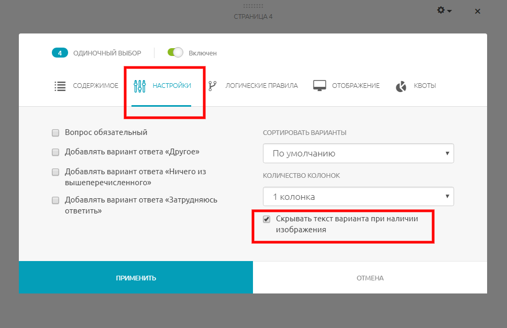Click the list icon beside Содержимое

[x=60, y=86]
